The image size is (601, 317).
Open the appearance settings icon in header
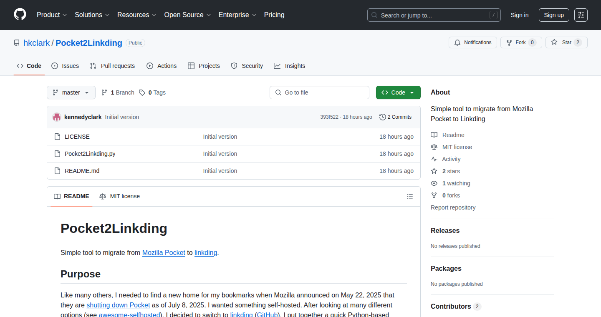[581, 15]
